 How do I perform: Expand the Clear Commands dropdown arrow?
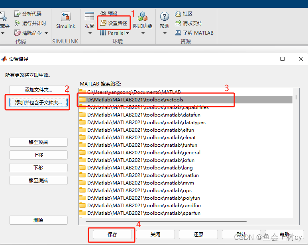click(x=46, y=33)
